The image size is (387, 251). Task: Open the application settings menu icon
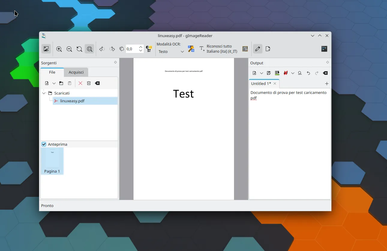324,49
